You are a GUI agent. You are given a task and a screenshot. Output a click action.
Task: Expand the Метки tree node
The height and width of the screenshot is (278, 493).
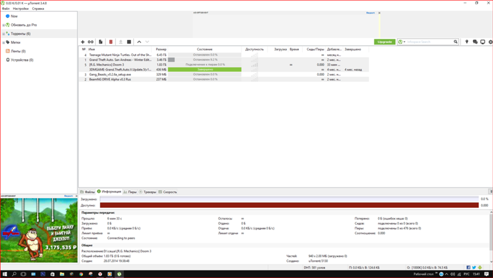pyautogui.click(x=4, y=42)
